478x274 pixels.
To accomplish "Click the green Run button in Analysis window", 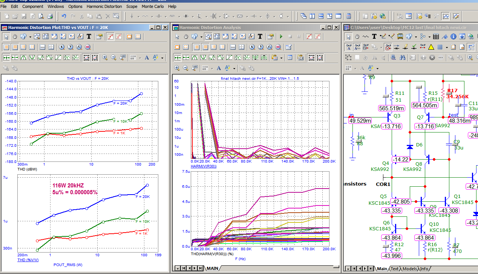I will [281, 37].
